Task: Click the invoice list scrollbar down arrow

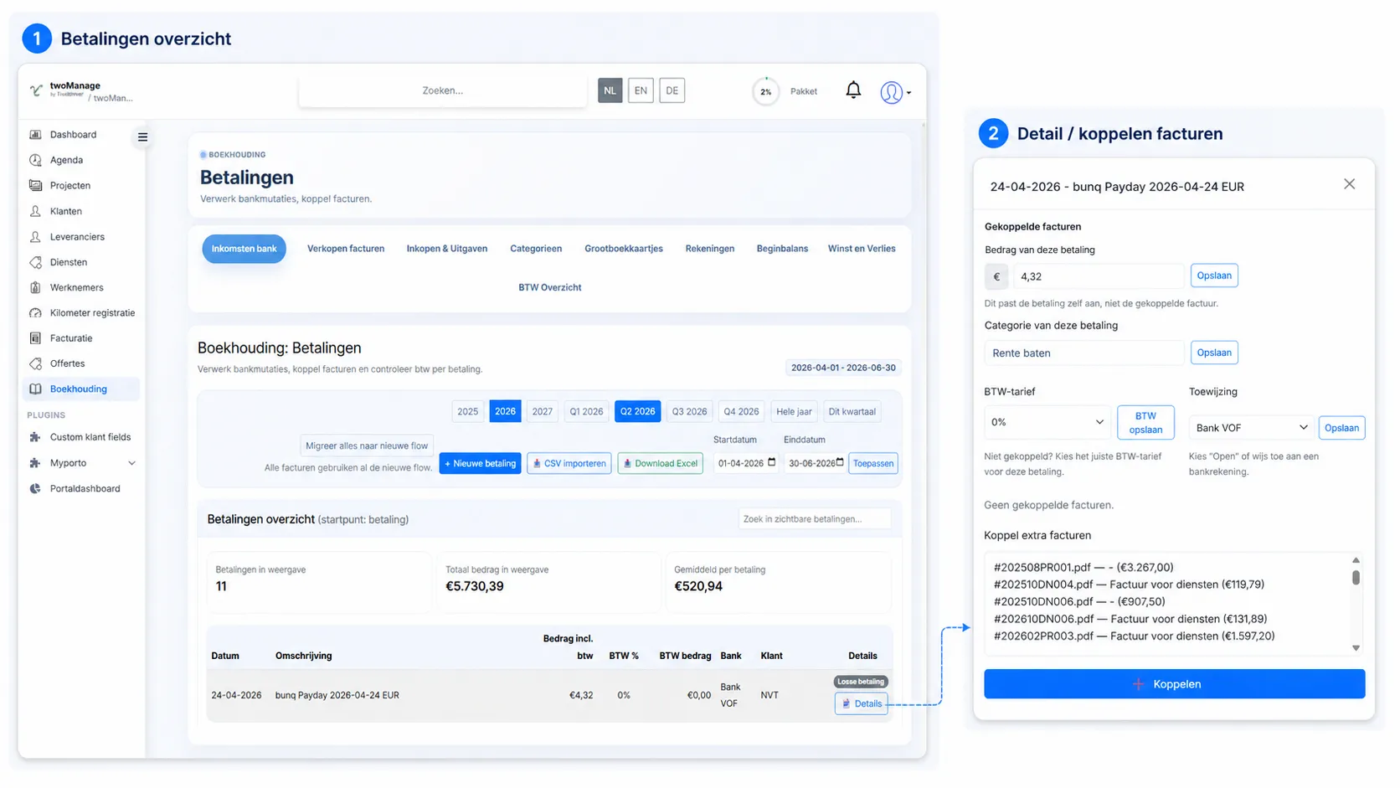Action: (1356, 648)
